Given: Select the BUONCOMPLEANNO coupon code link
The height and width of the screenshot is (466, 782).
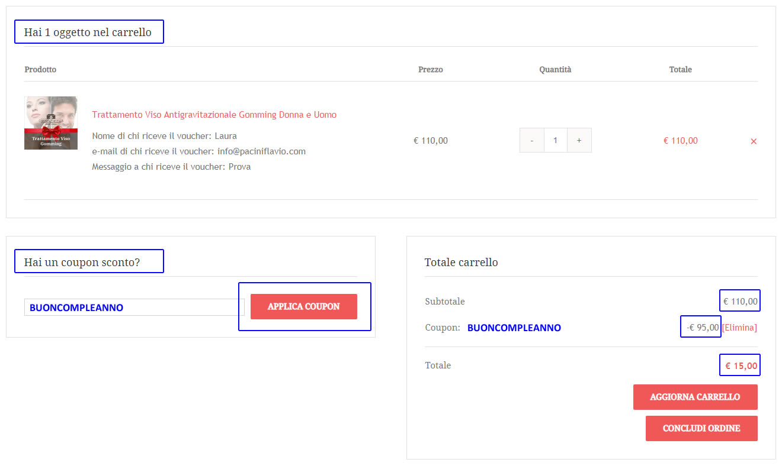Looking at the screenshot, I should (514, 327).
